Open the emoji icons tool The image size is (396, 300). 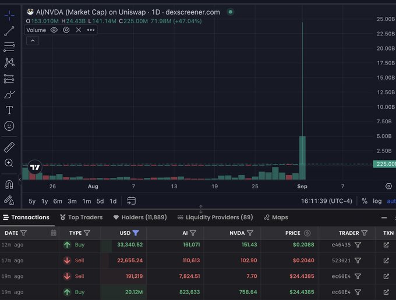(x=9, y=126)
